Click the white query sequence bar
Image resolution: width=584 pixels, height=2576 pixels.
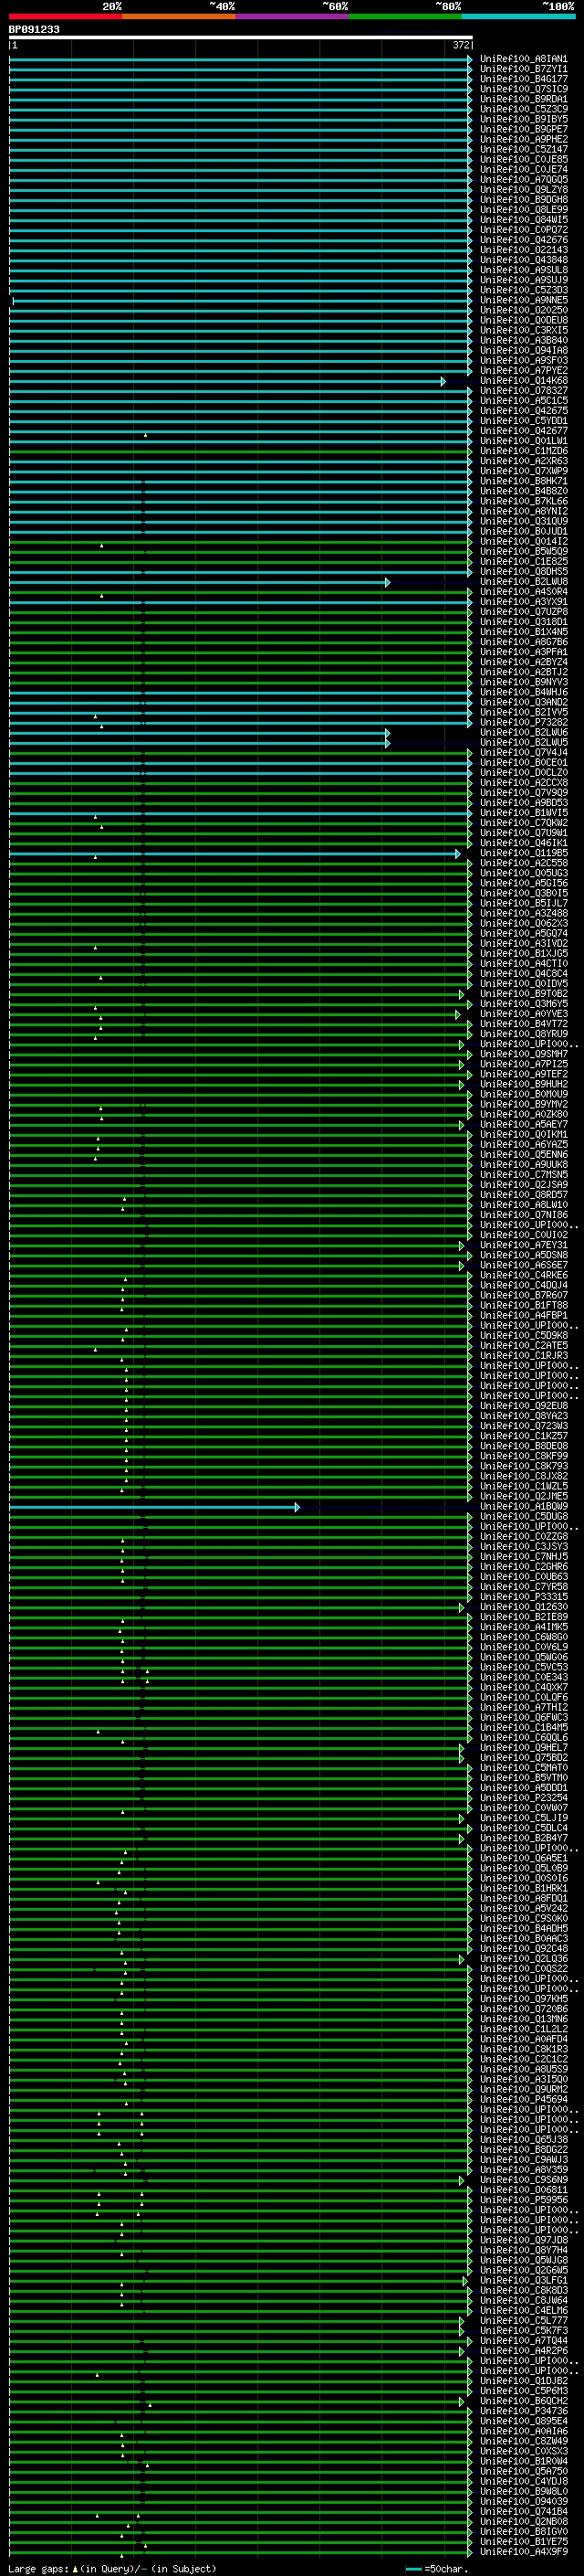pos(241,37)
